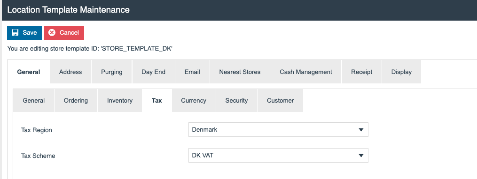
Task: Select the Tax sub-tab
Action: click(156, 100)
